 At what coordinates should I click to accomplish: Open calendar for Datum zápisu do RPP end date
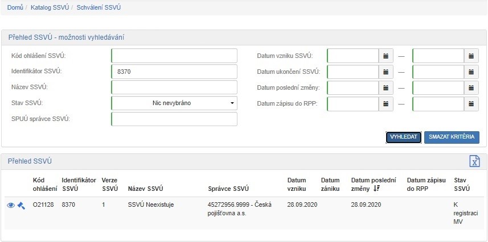tap(471, 104)
